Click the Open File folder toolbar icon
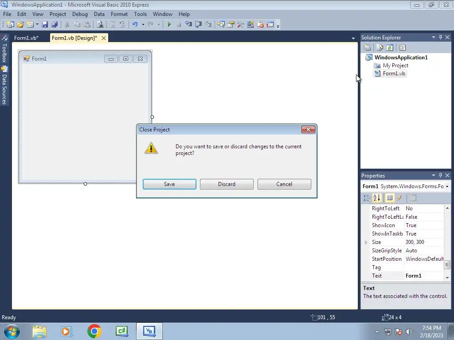This screenshot has height=340, width=454. pyautogui.click(x=20, y=25)
